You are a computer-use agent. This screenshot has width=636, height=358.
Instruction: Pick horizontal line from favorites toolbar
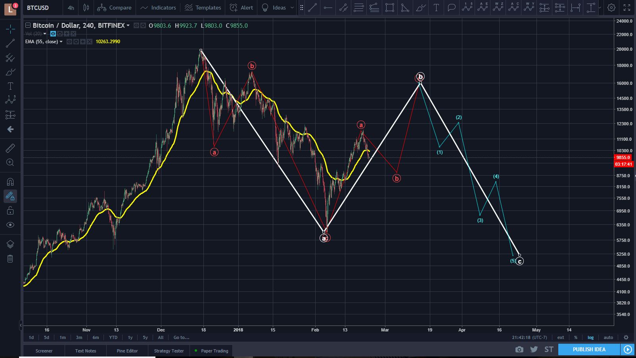tap(328, 8)
